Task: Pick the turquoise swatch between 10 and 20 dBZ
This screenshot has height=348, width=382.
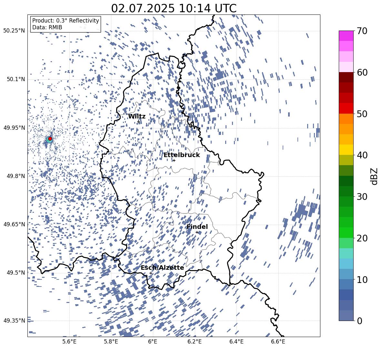Action: [x=346, y=253]
